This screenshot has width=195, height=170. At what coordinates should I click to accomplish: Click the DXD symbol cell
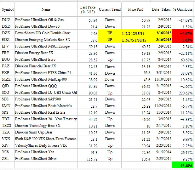coord(8,26)
